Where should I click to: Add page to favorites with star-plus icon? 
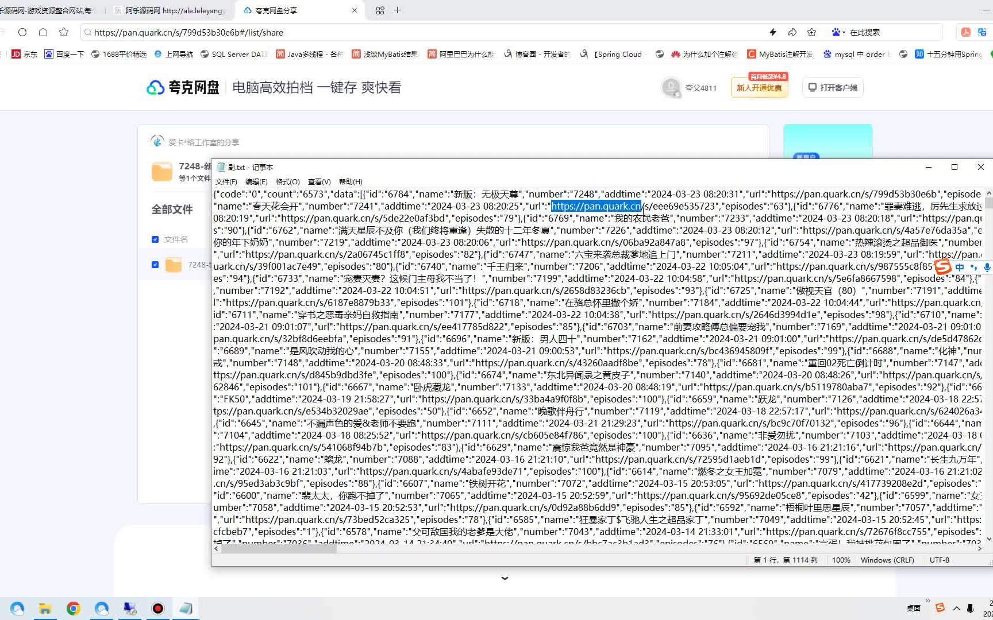(x=811, y=32)
